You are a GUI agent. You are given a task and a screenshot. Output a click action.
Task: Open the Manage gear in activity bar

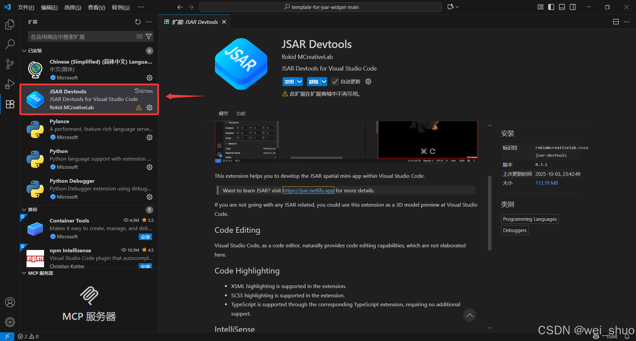[10, 322]
